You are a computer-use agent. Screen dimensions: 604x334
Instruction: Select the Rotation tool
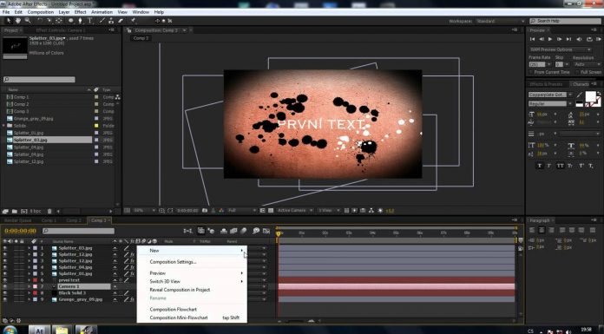40,21
